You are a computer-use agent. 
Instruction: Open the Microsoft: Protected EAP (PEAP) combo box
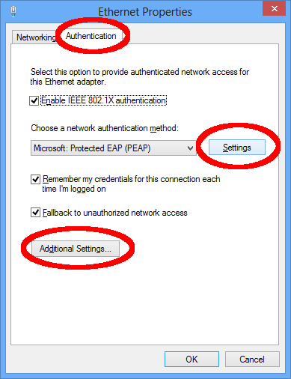[x=114, y=148]
